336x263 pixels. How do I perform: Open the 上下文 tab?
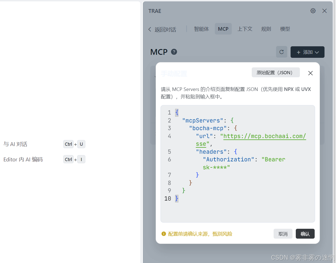245,29
